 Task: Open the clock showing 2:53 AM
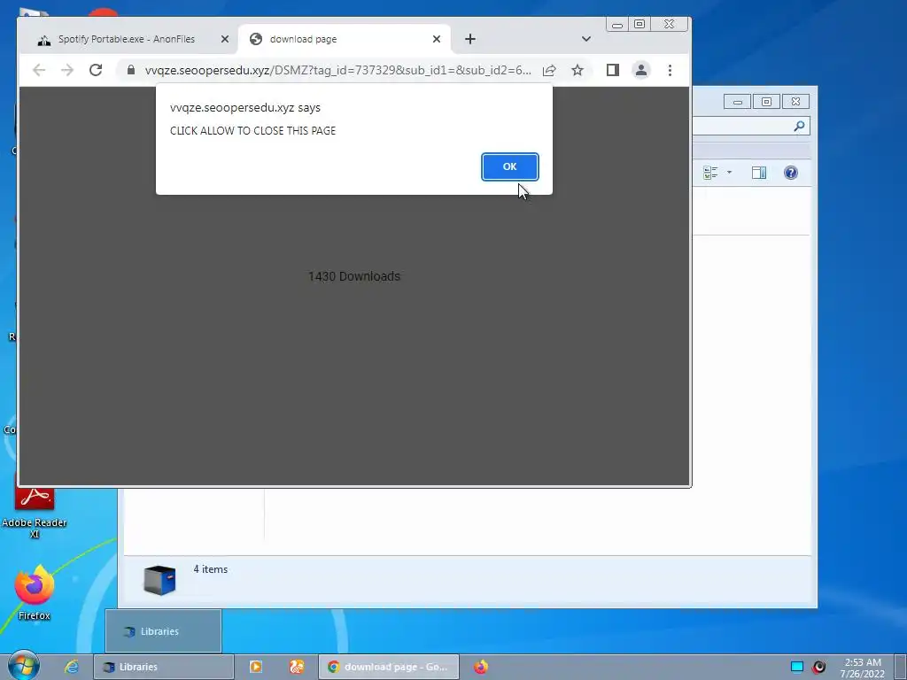click(863, 668)
